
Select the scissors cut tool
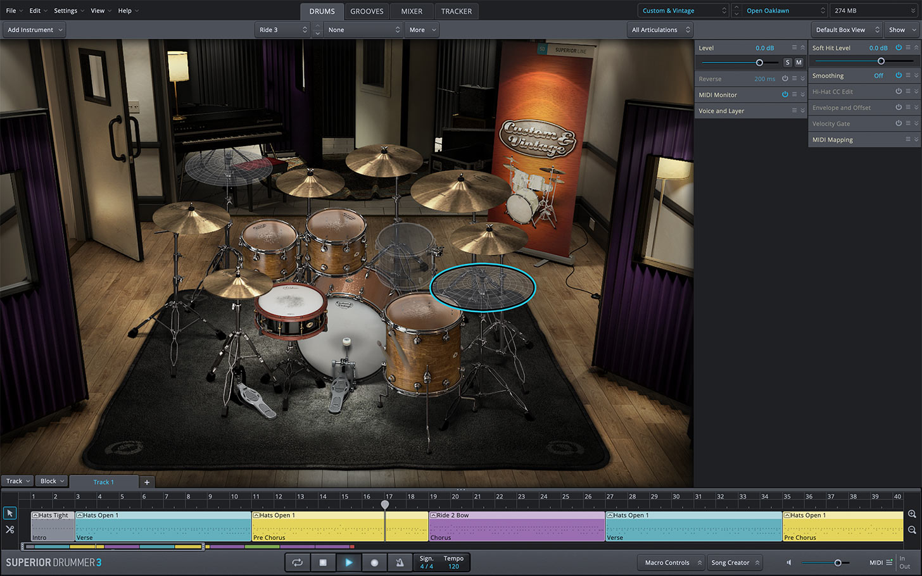click(x=9, y=530)
